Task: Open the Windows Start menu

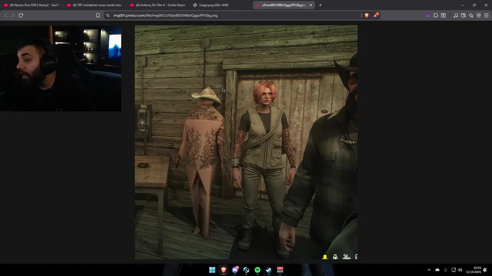Action: click(x=212, y=270)
